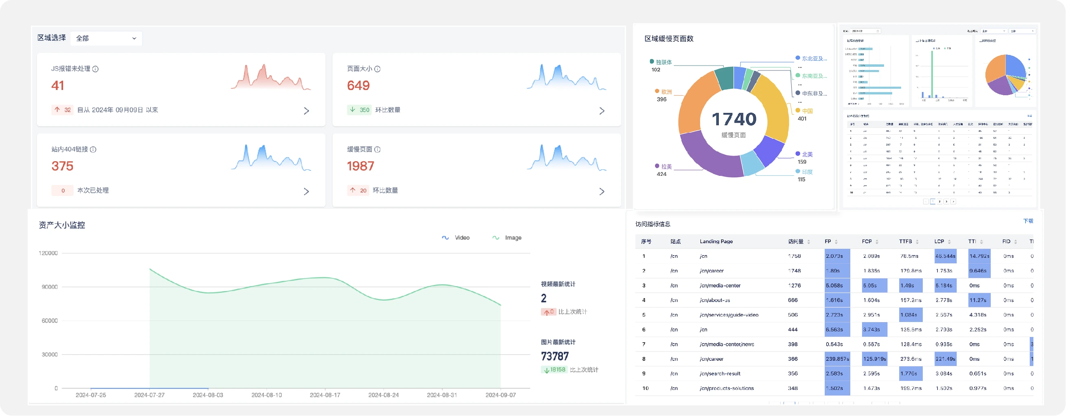The image size is (1066, 416).
Task: Toggle 中国 legend item in donut chart
Action: [804, 111]
